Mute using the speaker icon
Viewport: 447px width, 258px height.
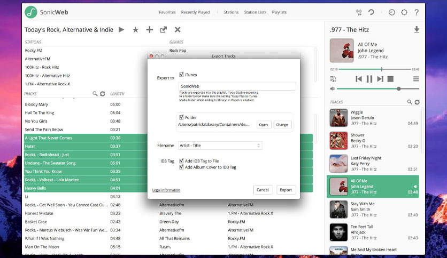333,88
